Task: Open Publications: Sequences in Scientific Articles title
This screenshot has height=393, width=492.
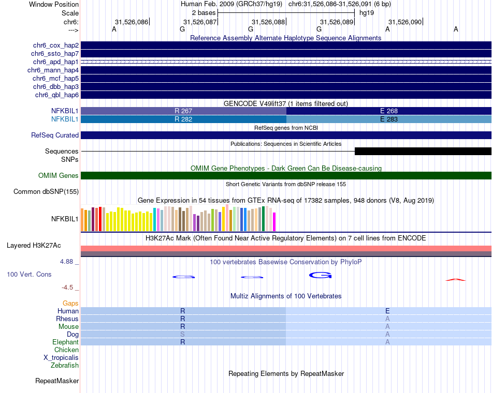Action: tap(286, 144)
